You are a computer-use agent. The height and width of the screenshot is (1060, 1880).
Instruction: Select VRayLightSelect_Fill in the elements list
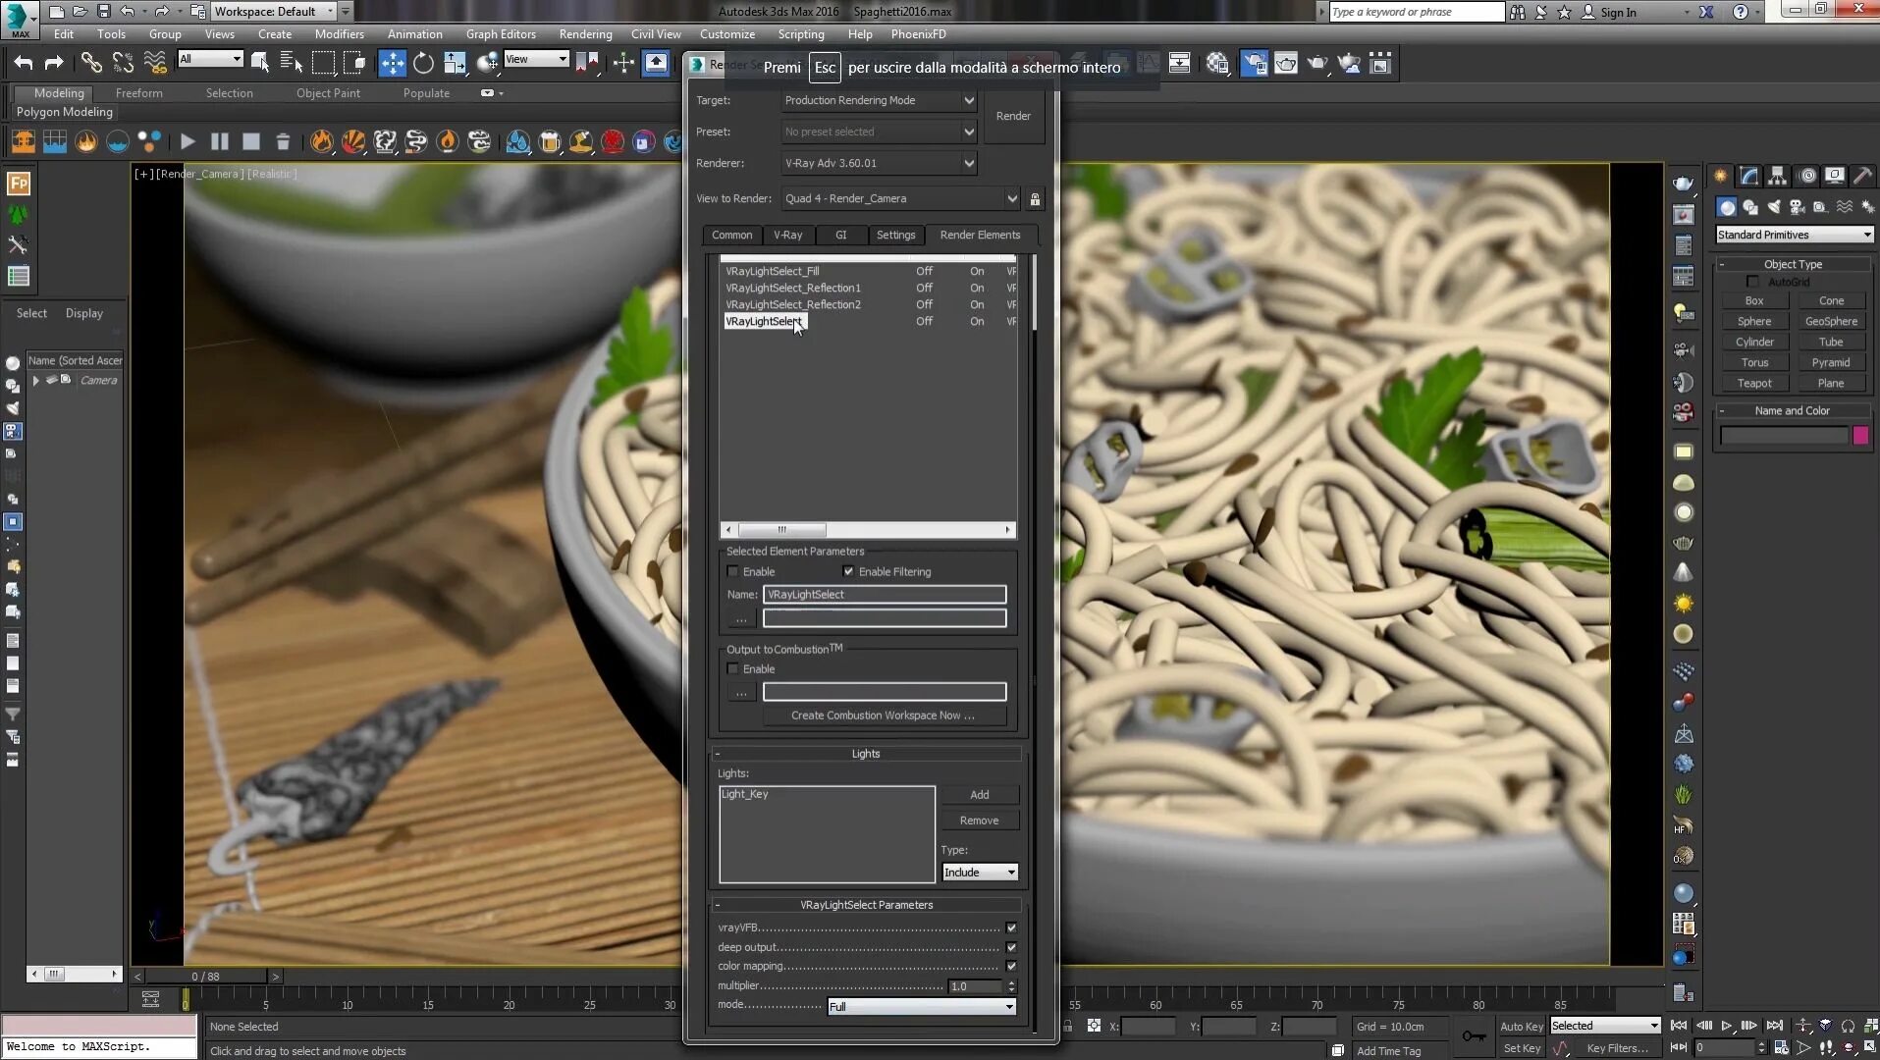click(772, 271)
